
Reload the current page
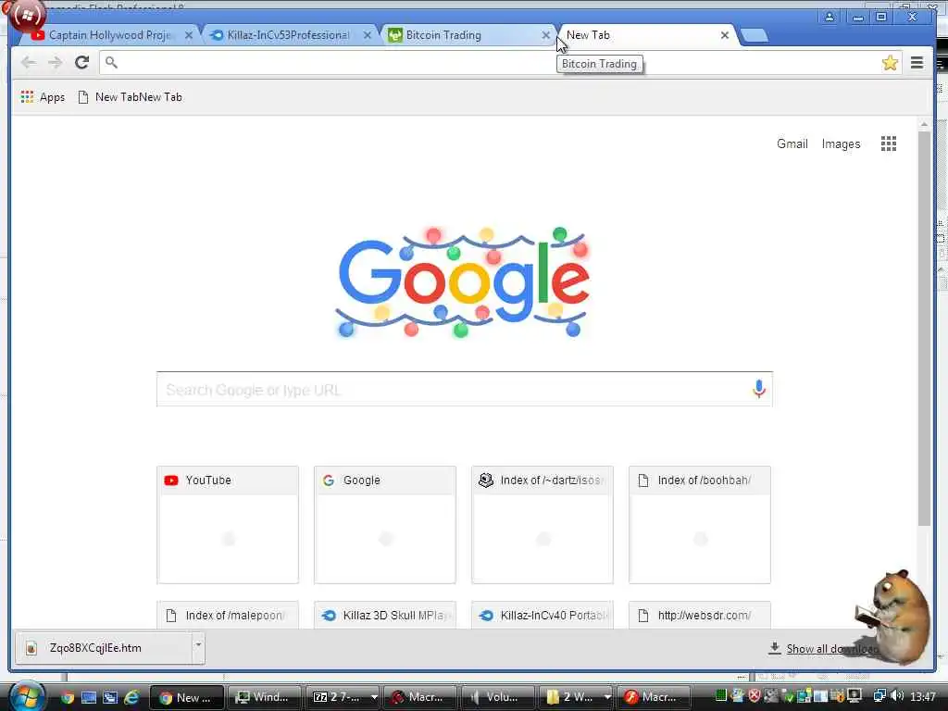pos(82,62)
